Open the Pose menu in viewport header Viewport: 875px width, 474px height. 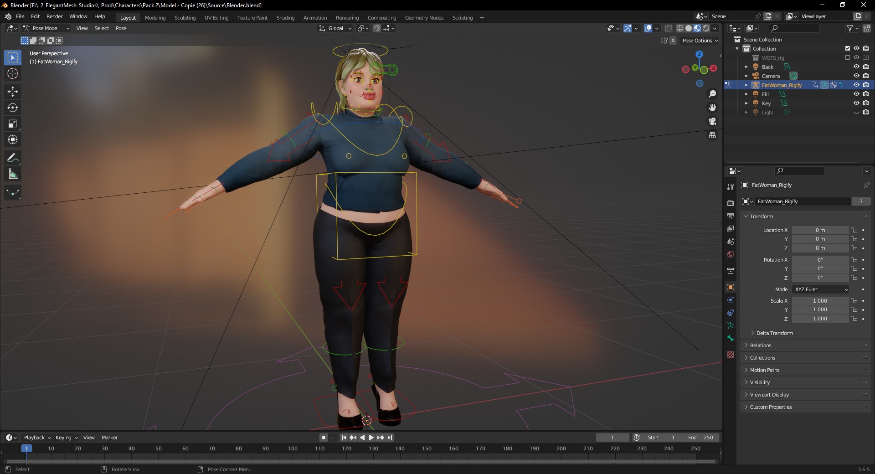coord(121,28)
